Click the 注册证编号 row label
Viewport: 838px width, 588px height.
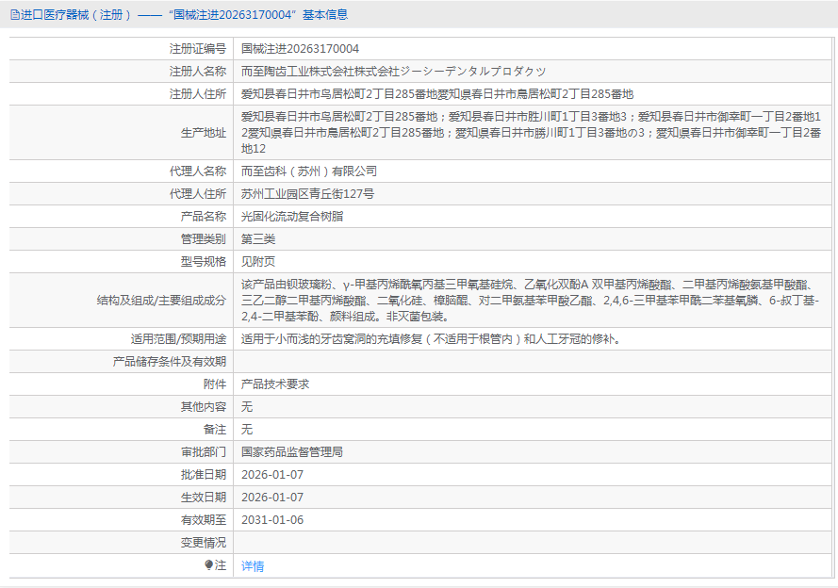coord(198,49)
